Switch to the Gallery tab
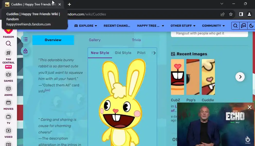Screen dimensions: 255x146 click(x=95, y=40)
